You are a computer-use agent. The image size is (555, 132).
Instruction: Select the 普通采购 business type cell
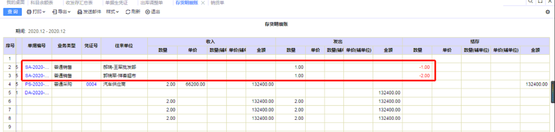pos(67,84)
